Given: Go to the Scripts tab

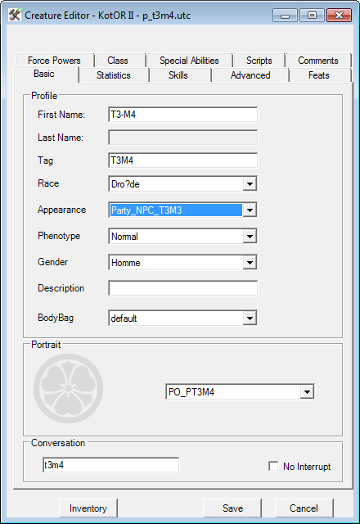Looking at the screenshot, I should point(259,61).
